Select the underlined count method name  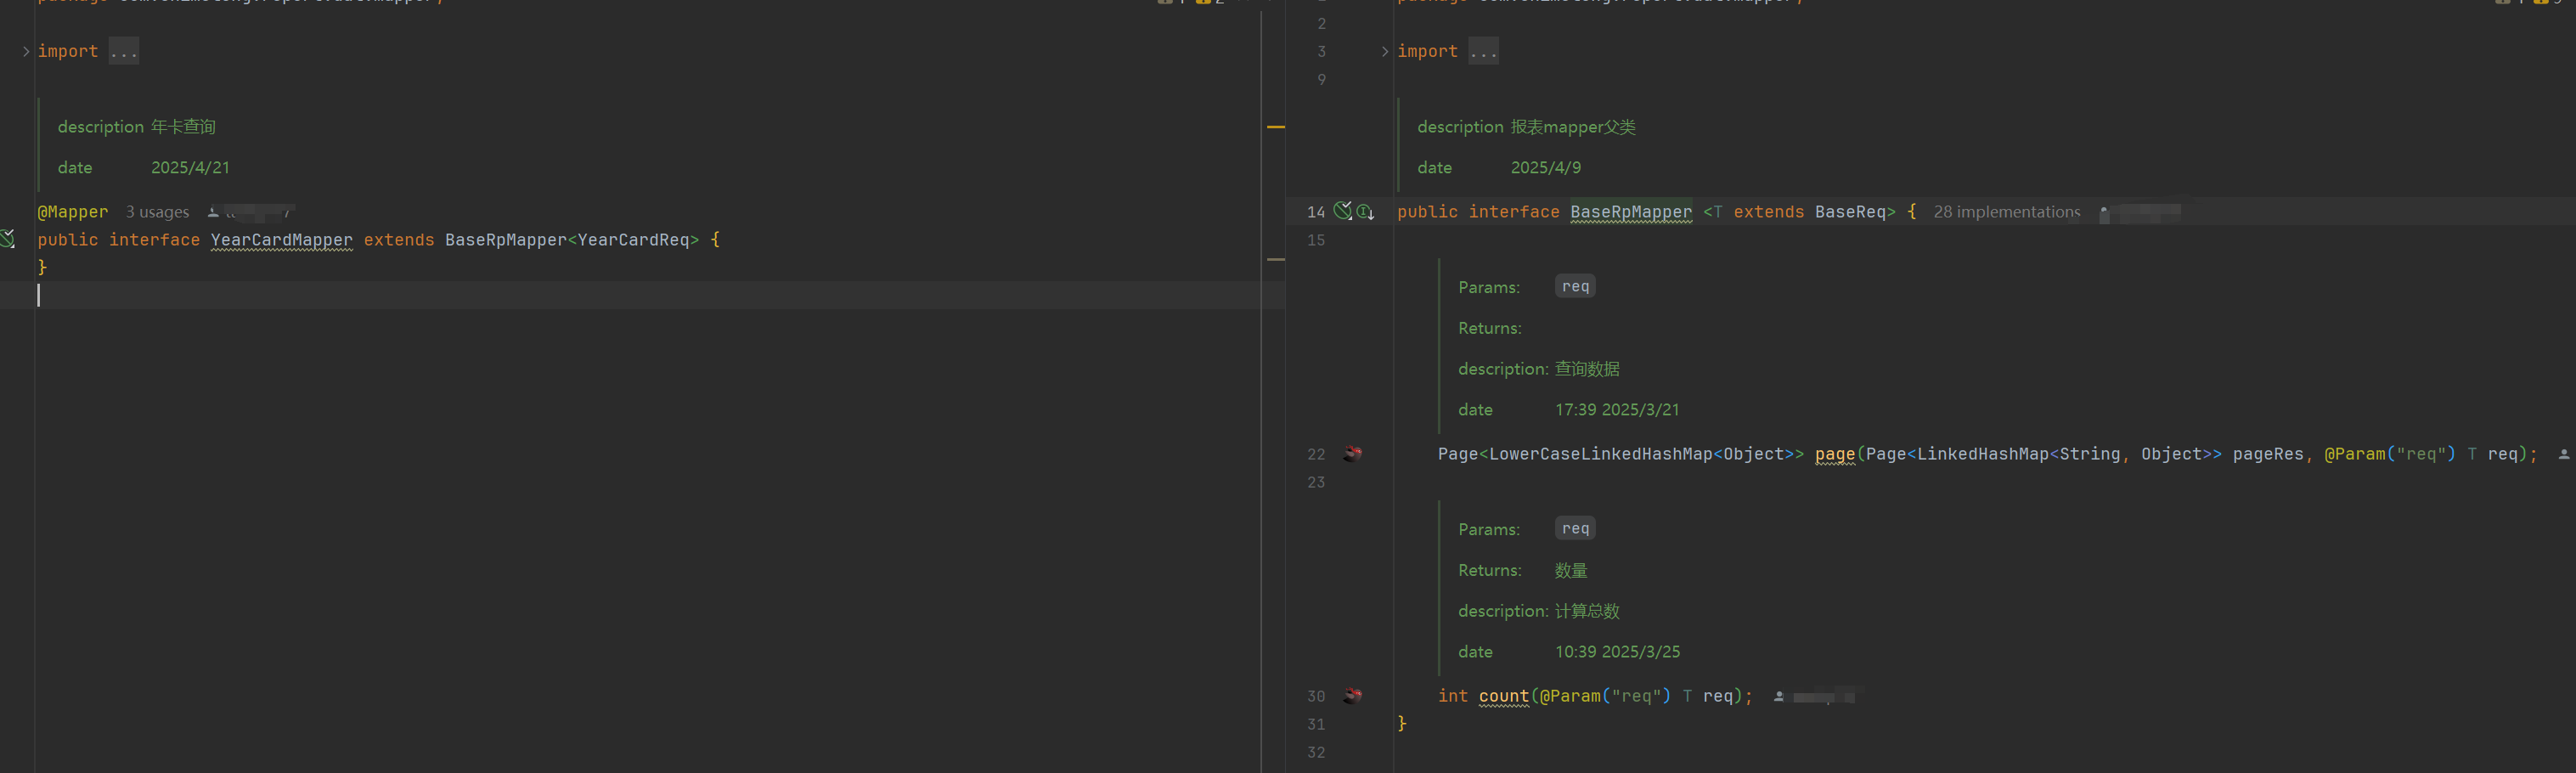pos(1503,695)
